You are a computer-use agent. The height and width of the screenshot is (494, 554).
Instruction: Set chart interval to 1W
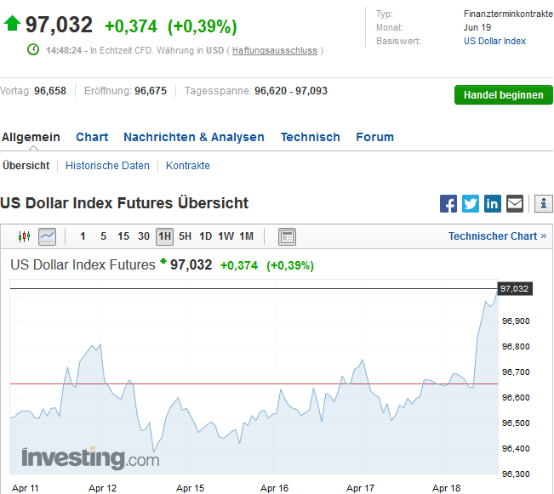tap(226, 236)
